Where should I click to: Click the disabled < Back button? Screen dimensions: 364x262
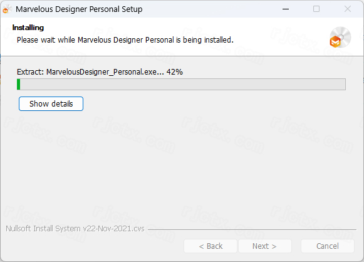pos(211,246)
